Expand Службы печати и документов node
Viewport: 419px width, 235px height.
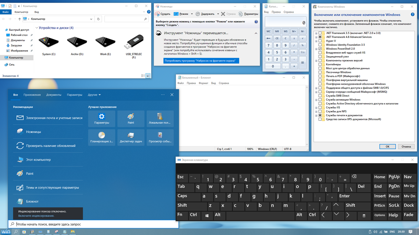316,115
